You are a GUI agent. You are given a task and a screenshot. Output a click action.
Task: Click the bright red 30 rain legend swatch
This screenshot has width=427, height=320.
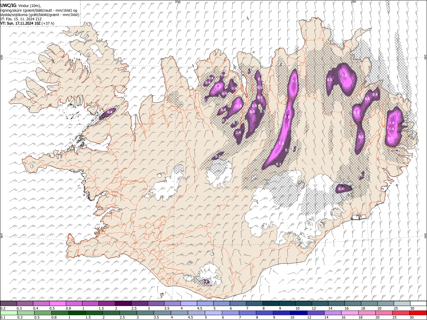pyautogui.click(x=418, y=313)
